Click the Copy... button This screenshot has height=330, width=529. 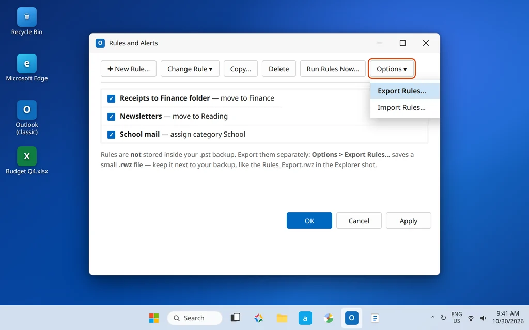pyautogui.click(x=241, y=69)
